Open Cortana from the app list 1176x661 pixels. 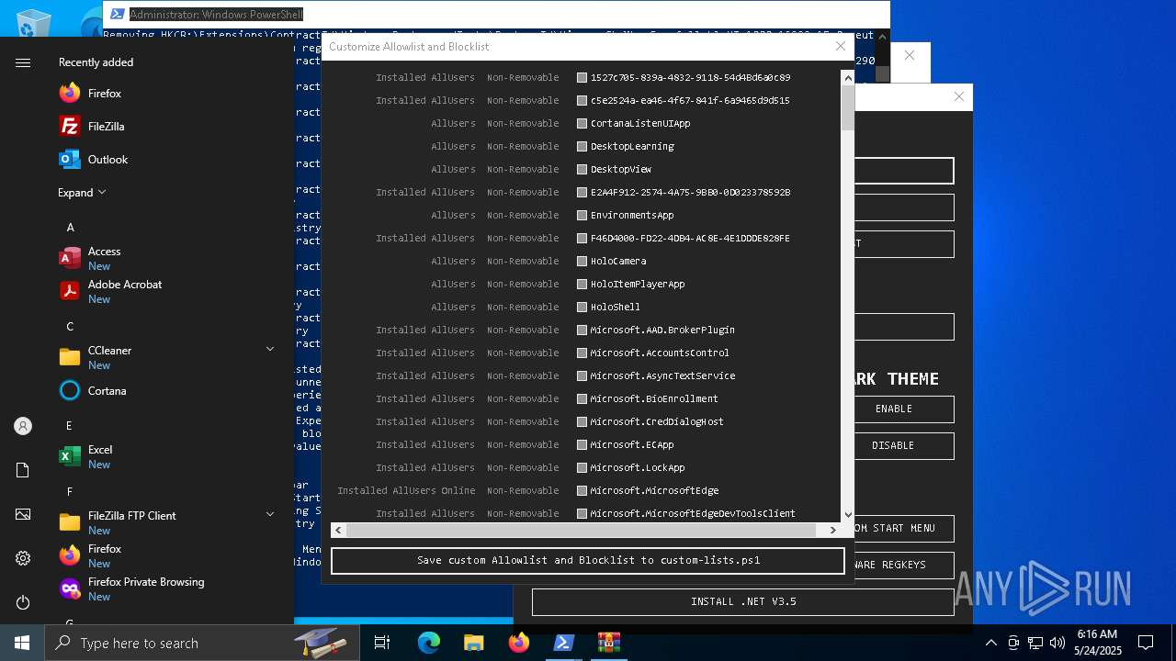tap(92, 391)
